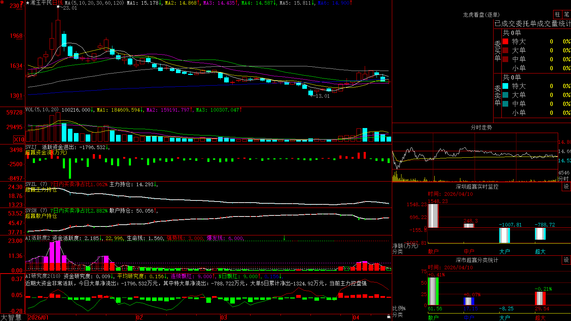This screenshot has height=321, width=571.
Task: Open the MA(5,10,20,30,60,120) indicator parameters
Action: (x=95, y=3)
